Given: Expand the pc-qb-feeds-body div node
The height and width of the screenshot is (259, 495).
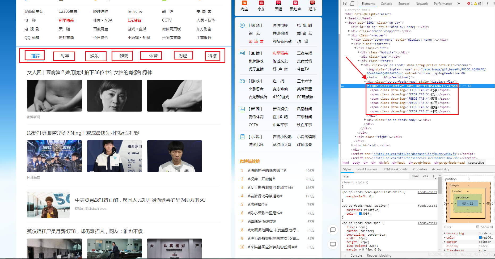Looking at the screenshot, I should (365, 120).
